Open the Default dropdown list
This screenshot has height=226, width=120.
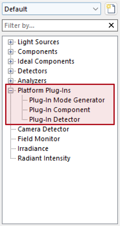(51, 9)
